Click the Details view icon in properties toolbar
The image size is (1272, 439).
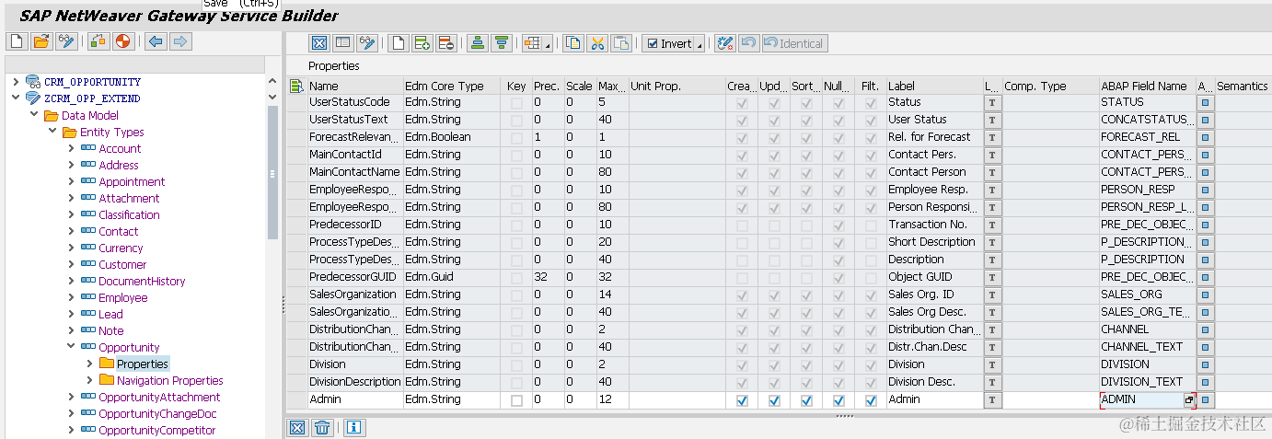343,43
